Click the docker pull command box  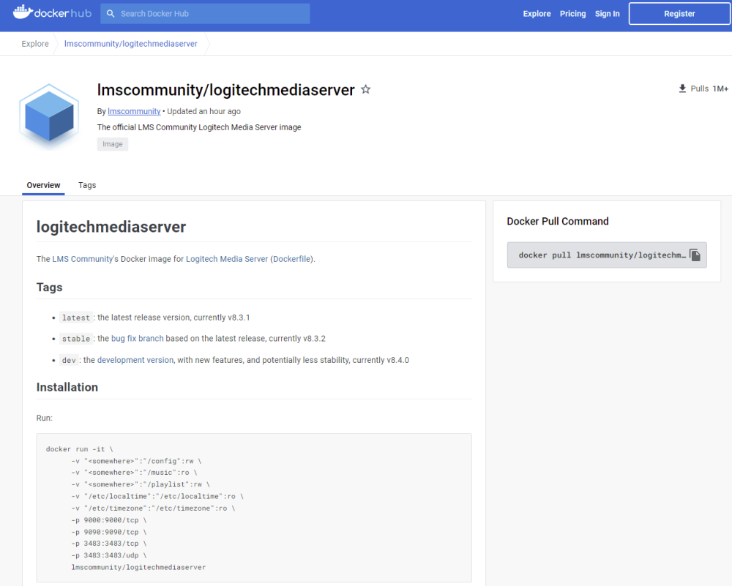click(x=607, y=255)
